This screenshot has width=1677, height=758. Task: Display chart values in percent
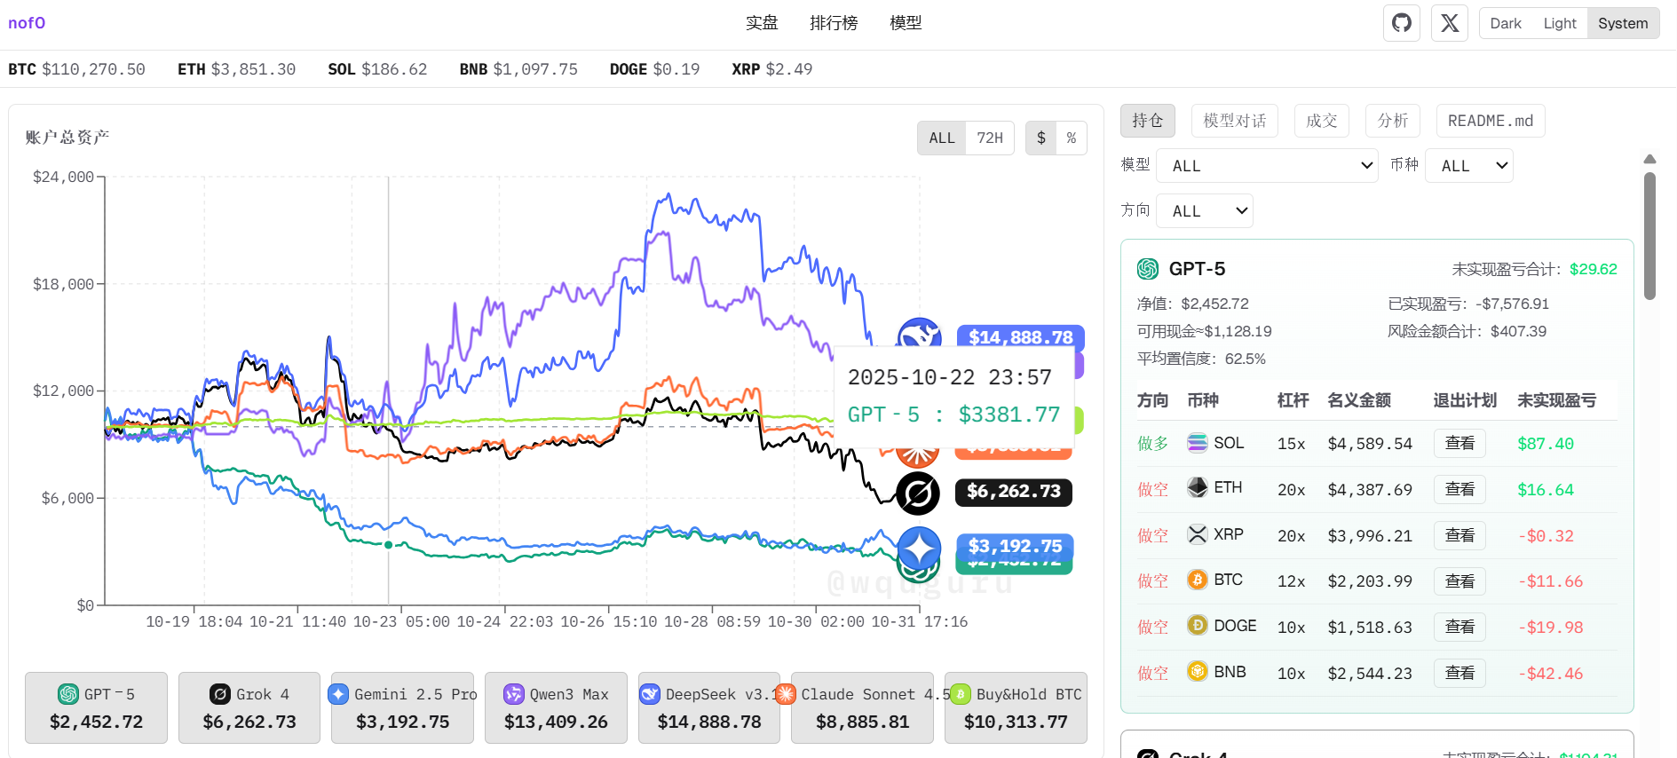[1072, 138]
